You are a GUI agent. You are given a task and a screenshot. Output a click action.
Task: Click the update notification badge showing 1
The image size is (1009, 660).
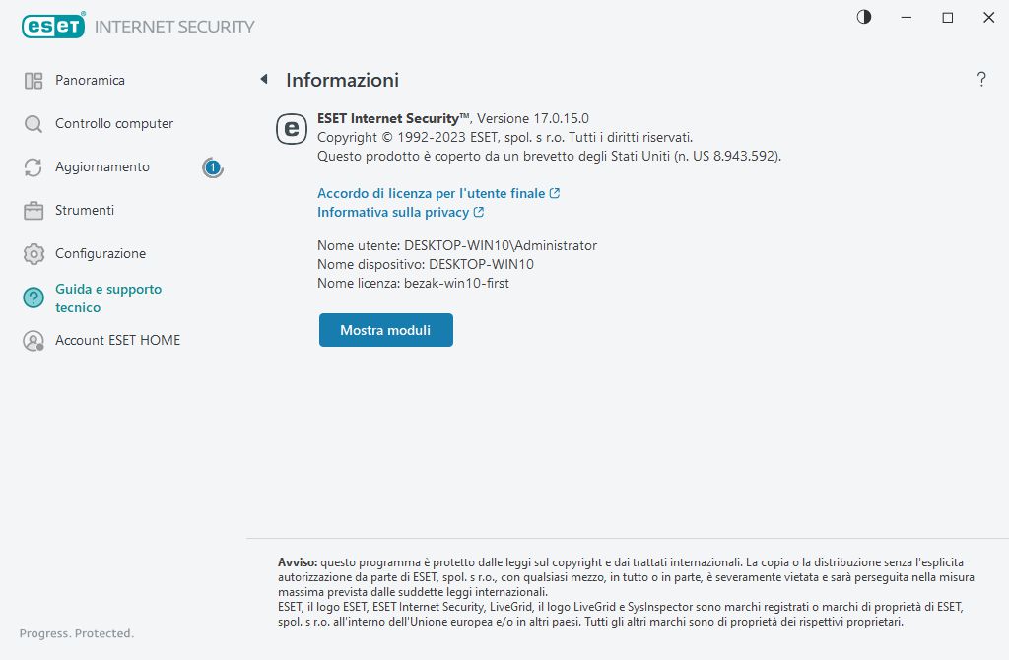(212, 168)
